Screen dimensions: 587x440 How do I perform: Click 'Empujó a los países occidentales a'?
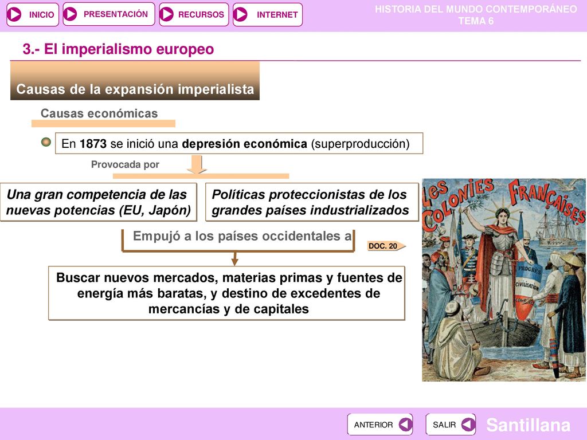coord(242,236)
